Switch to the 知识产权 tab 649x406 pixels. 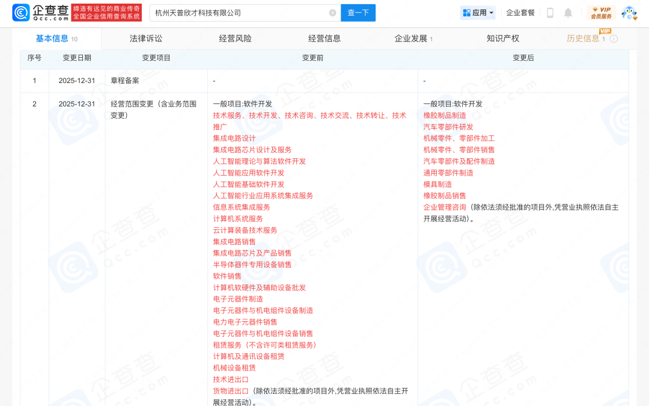pos(503,38)
